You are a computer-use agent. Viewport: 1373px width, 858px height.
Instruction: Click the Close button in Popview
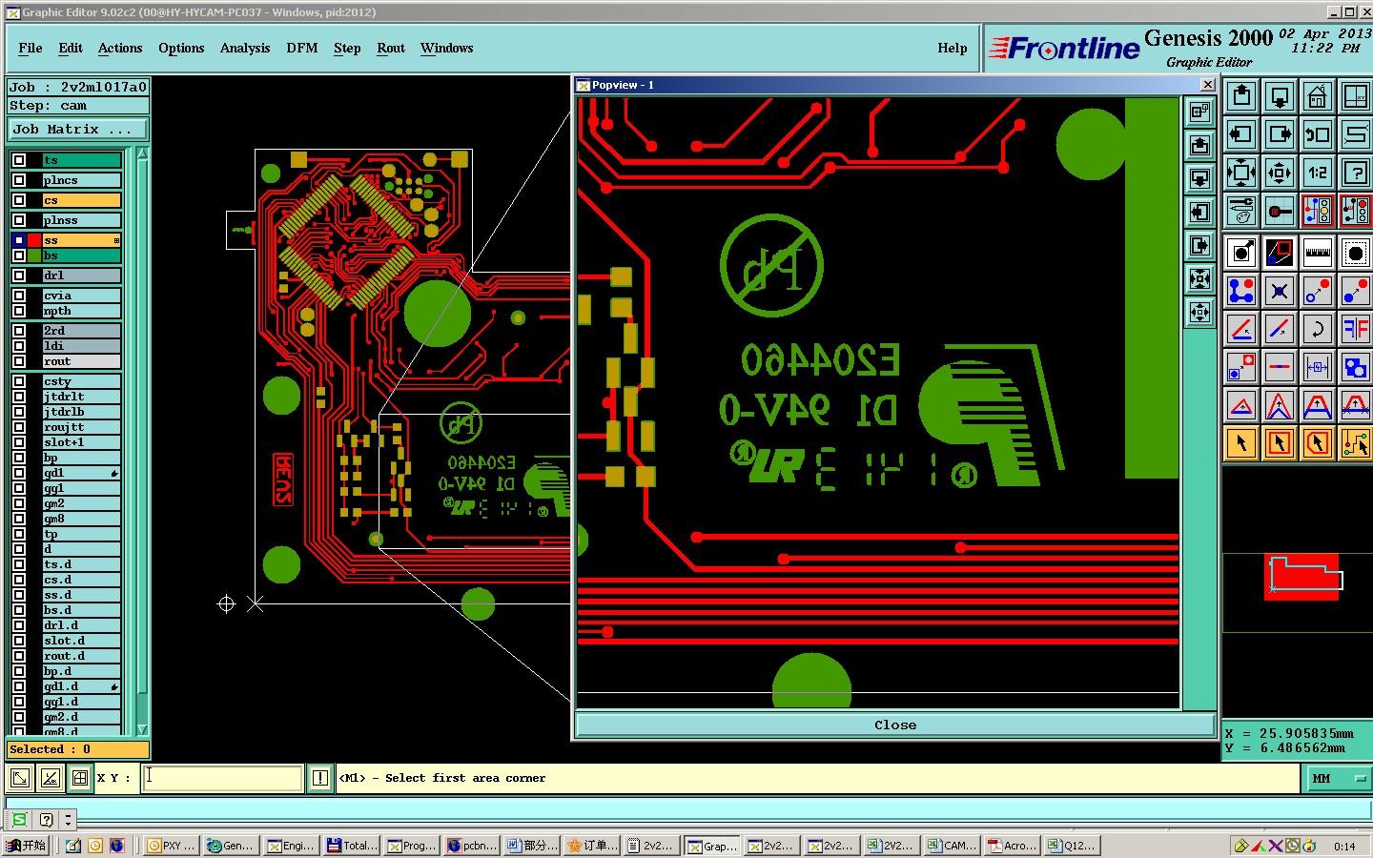click(x=895, y=725)
